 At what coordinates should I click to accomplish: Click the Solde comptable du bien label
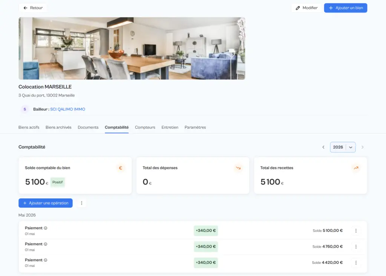47,168
